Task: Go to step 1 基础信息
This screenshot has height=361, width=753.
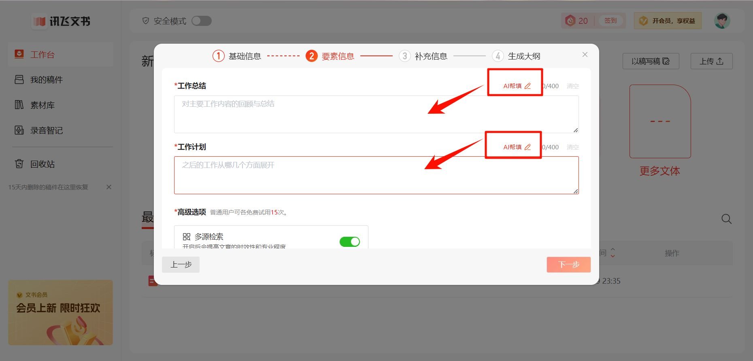Action: [x=237, y=56]
